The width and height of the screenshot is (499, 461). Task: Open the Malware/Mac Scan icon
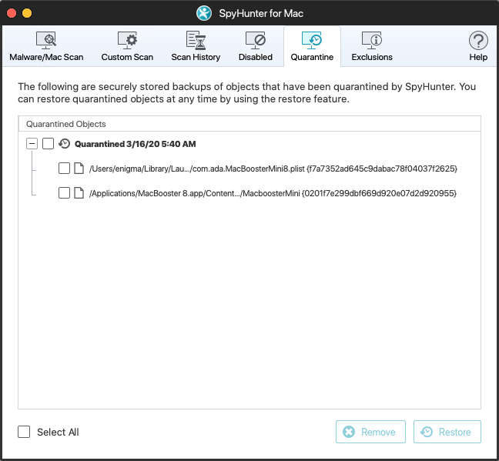pos(46,41)
